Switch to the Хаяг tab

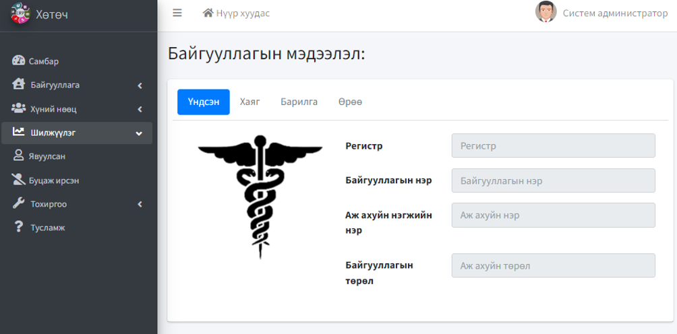pos(249,102)
